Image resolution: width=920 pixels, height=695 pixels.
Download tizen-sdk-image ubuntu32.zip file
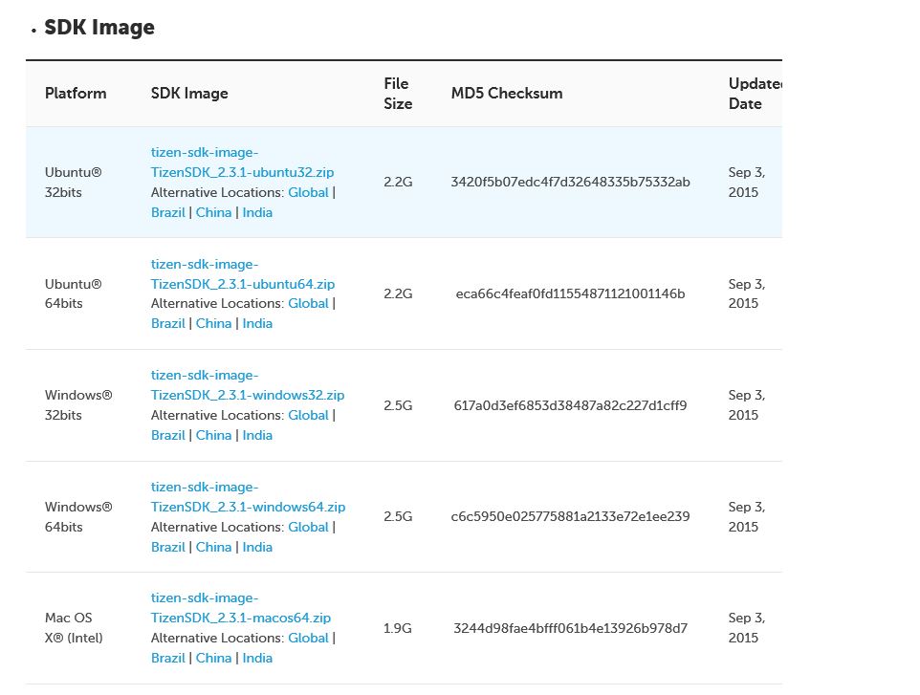click(242, 163)
